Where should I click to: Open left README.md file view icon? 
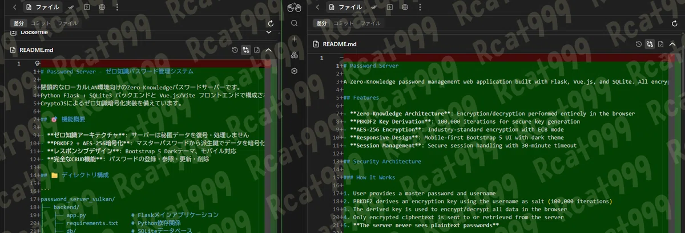[257, 50]
